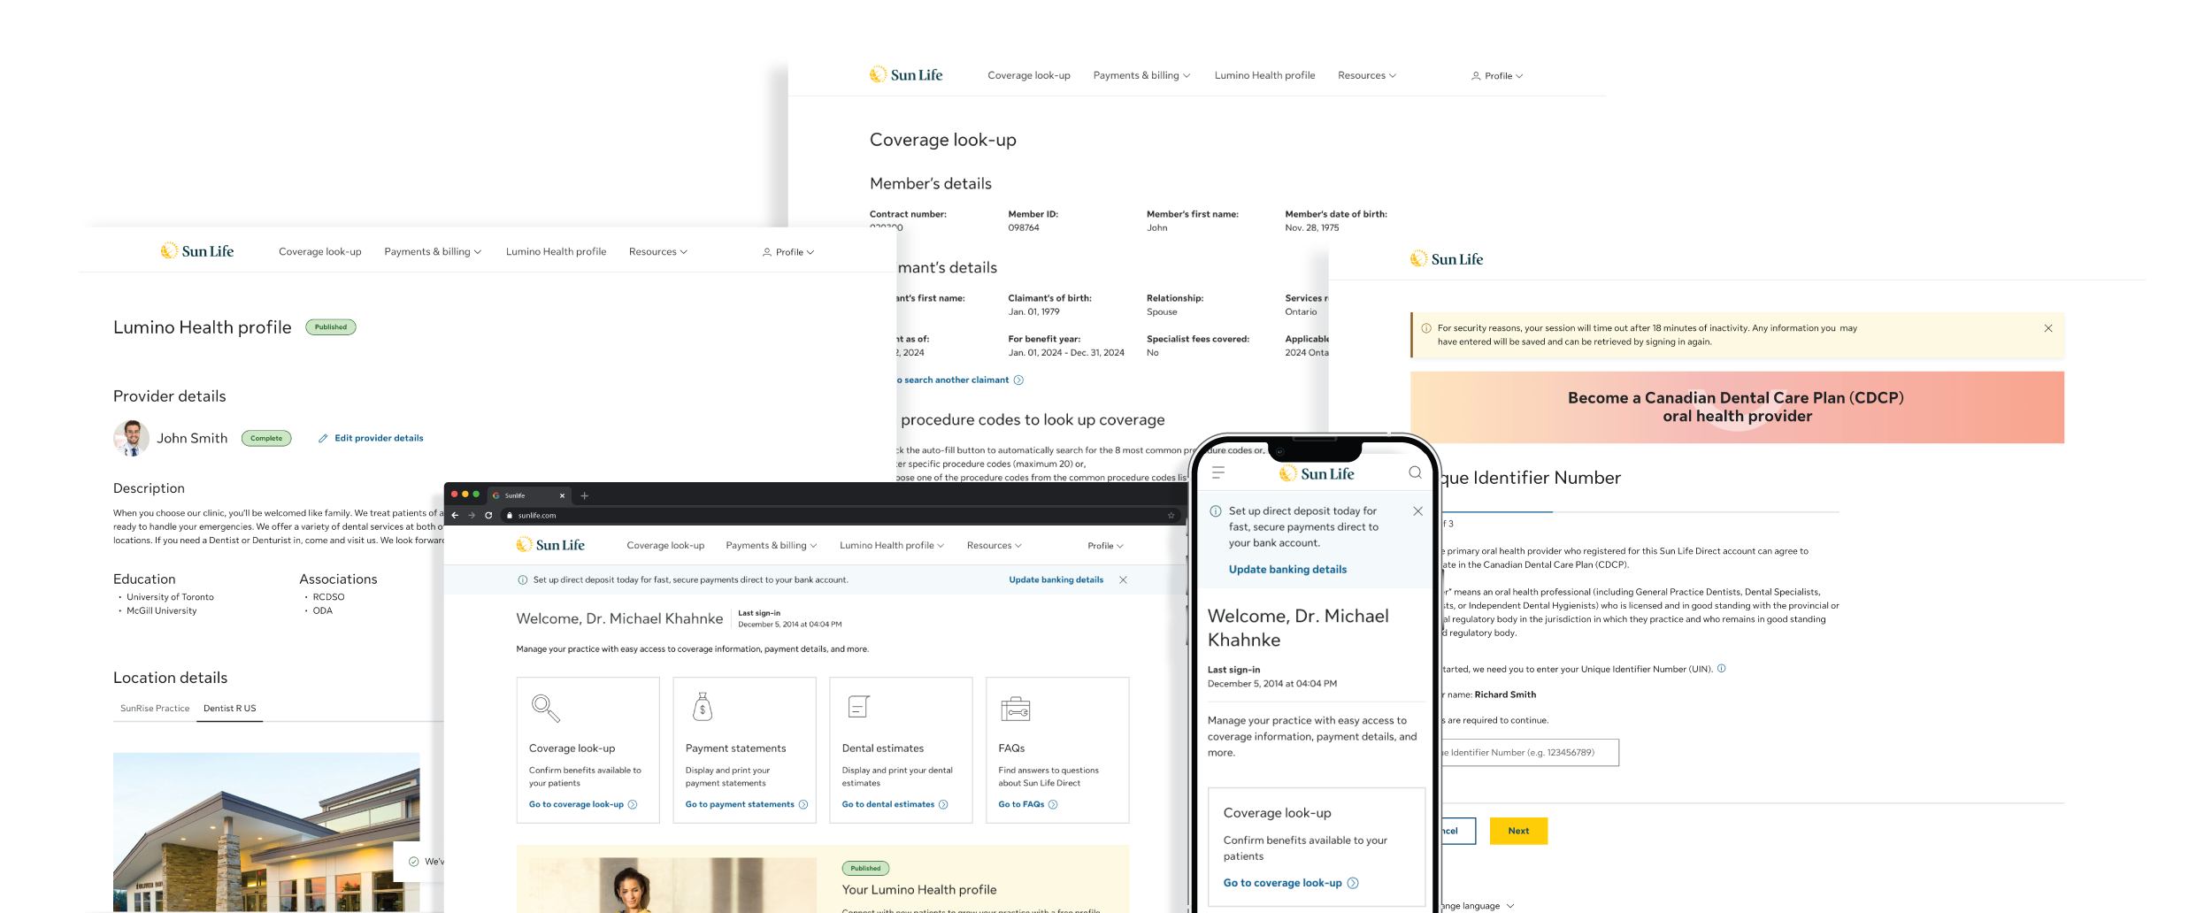The height and width of the screenshot is (913, 2212).
Task: Tap the mobile search magnifier icon
Action: point(1415,473)
